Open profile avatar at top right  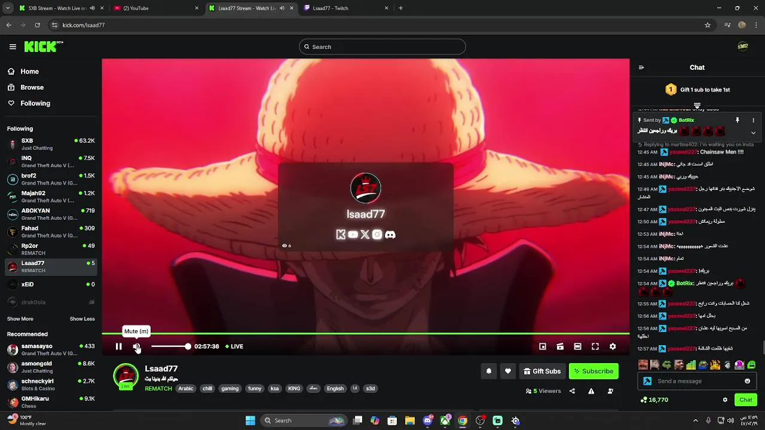pos(743,47)
